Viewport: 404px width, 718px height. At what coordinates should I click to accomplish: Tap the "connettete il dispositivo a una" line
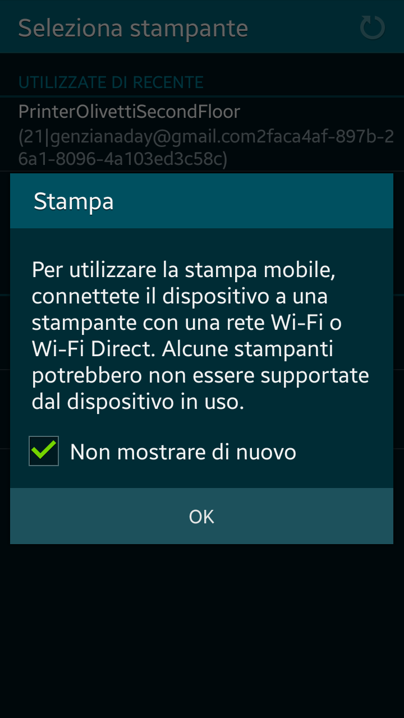tap(180, 296)
